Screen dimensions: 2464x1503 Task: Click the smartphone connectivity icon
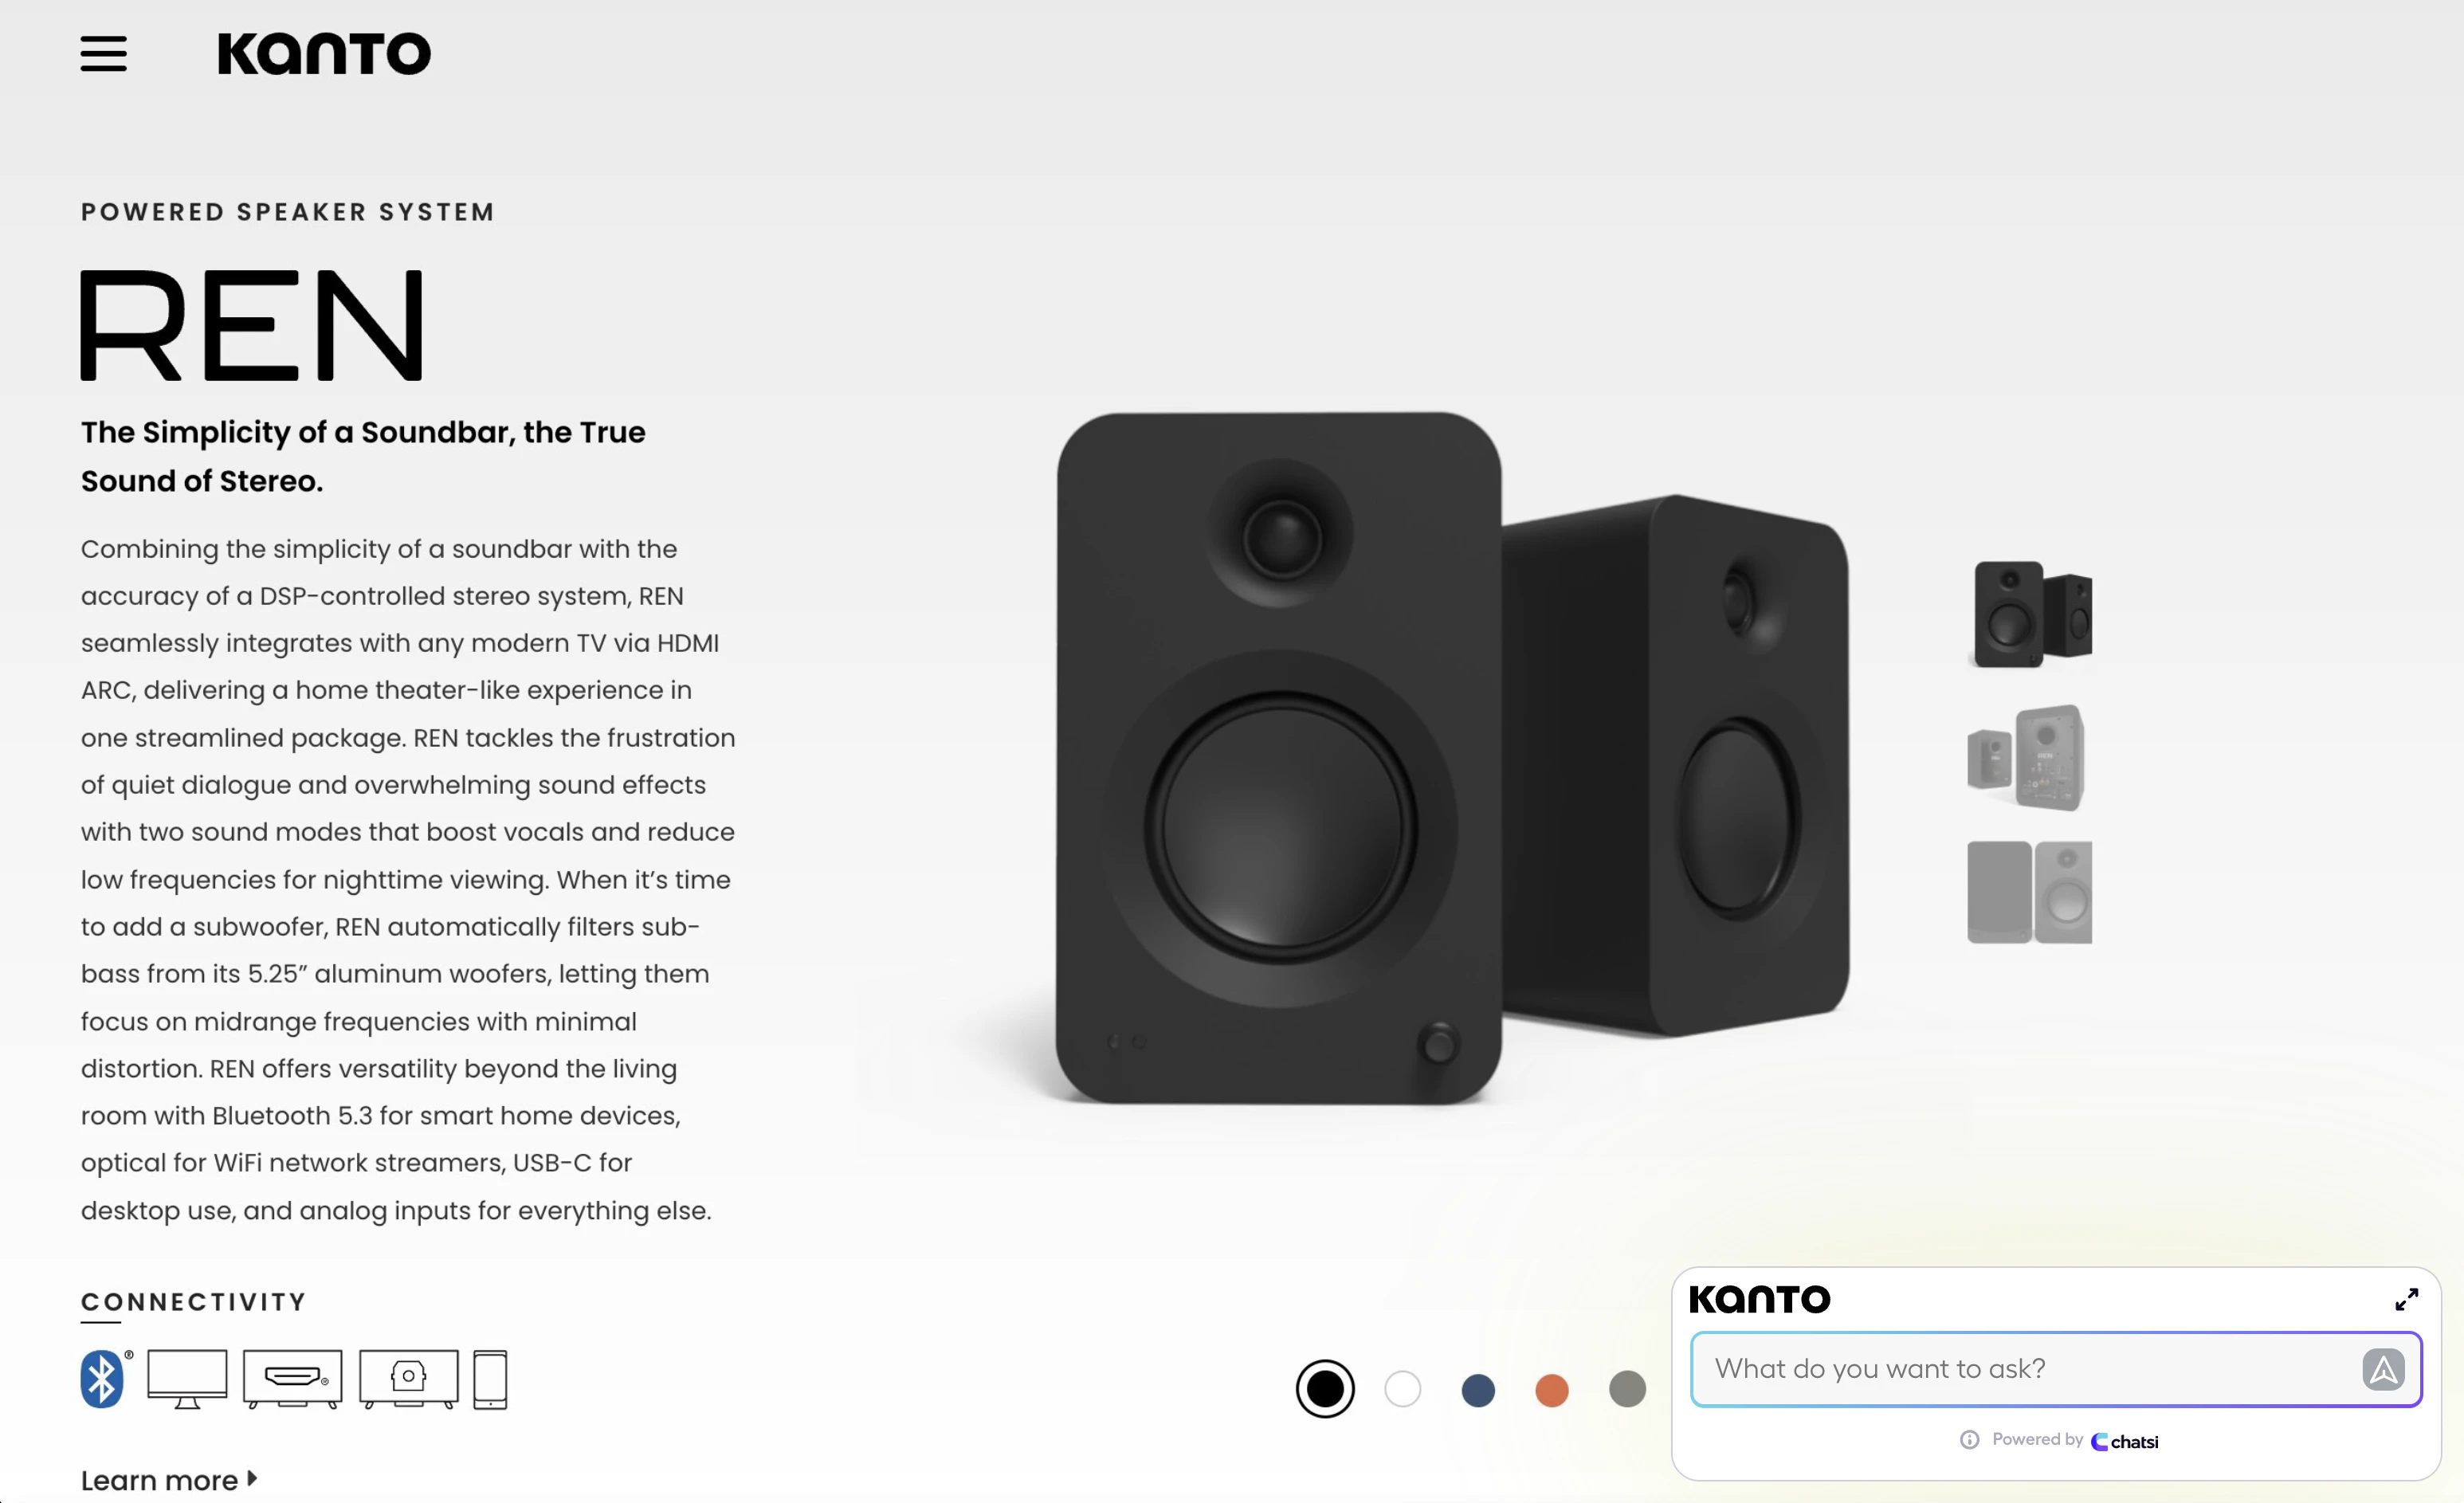tap(490, 1380)
